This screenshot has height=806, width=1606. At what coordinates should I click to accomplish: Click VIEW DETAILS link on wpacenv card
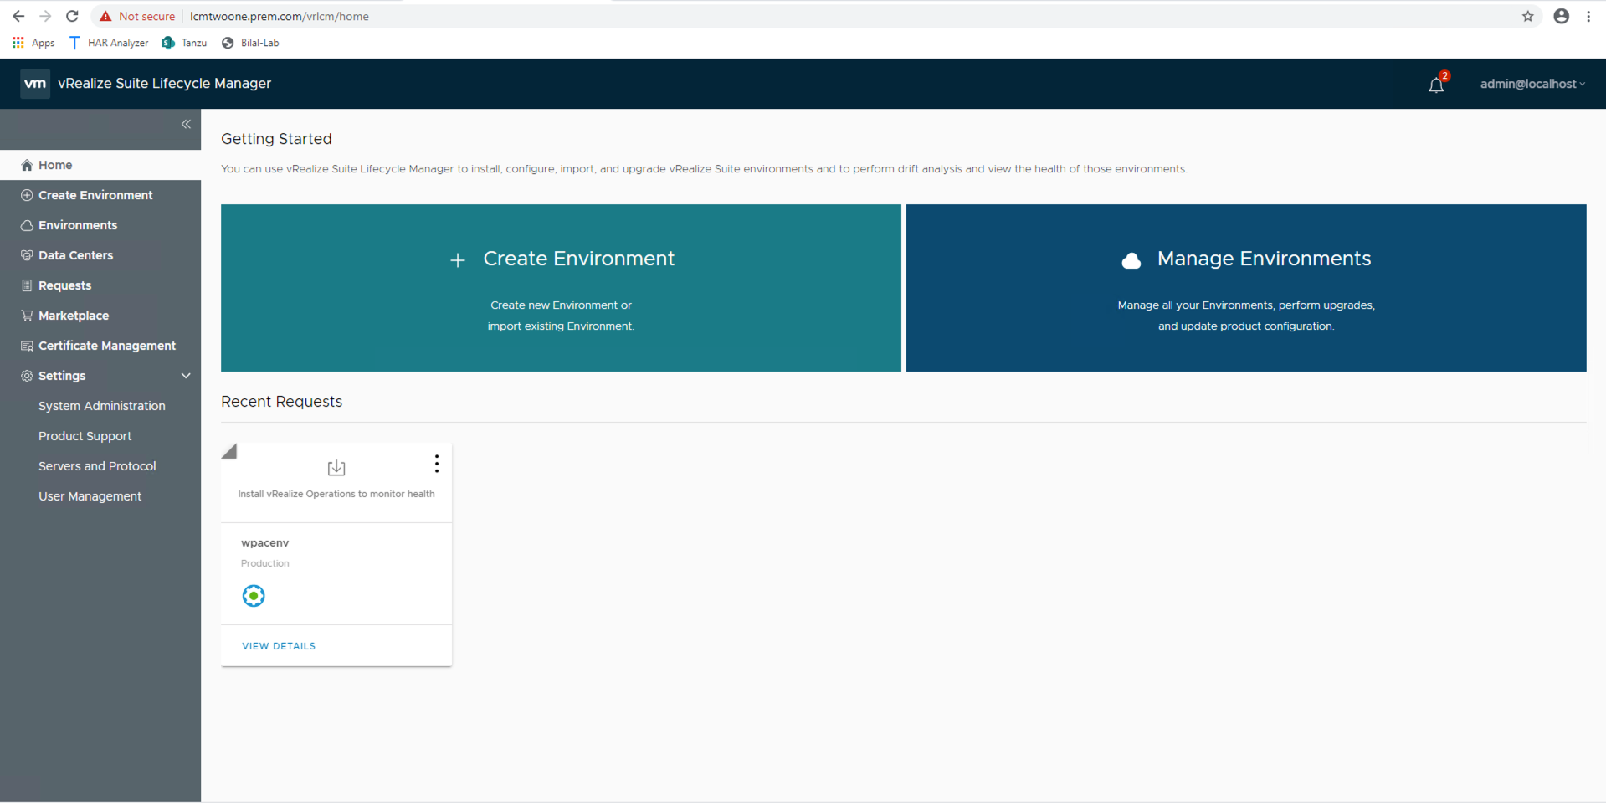tap(279, 646)
